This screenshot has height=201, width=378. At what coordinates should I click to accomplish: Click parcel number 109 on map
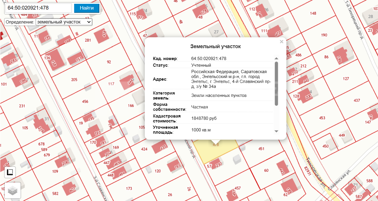coord(55,171)
